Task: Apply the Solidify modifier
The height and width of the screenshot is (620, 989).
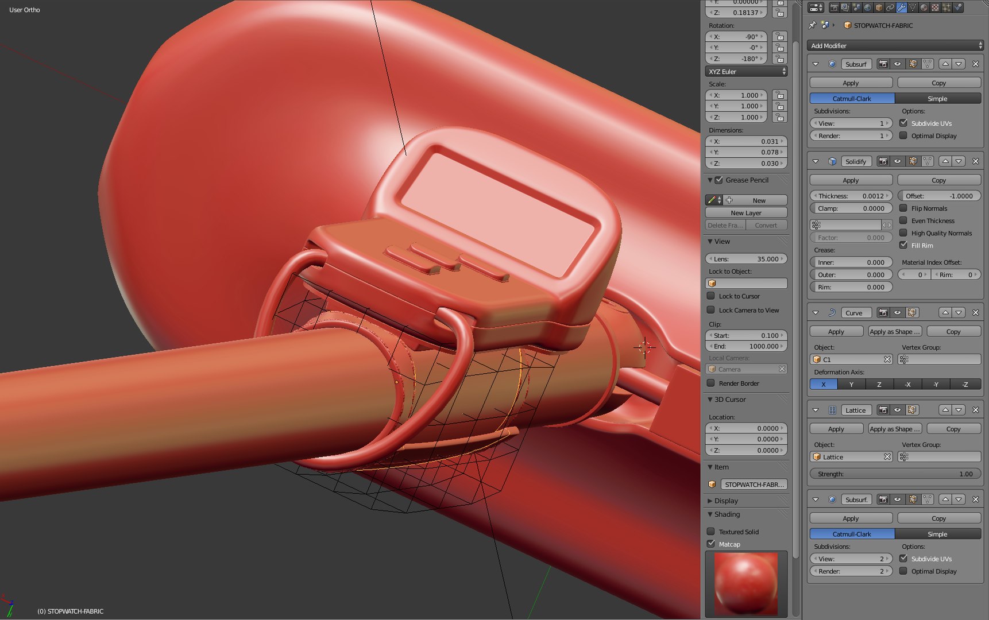Action: [851, 180]
